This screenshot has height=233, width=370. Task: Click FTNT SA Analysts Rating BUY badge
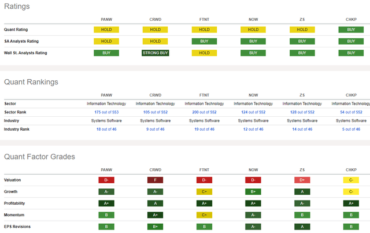coord(204,41)
